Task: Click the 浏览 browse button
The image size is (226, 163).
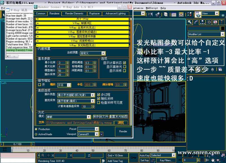Action: pyautogui.click(x=121, y=123)
